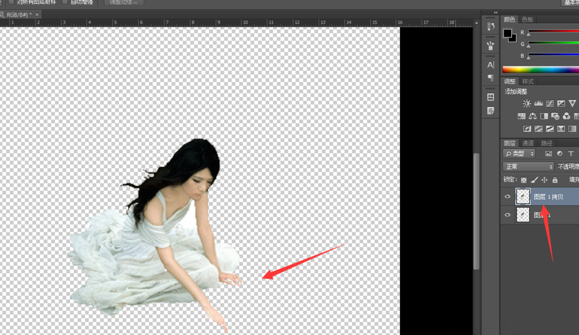The width and height of the screenshot is (579, 335).
Task: Toggle visibility of 图层 1 layer
Action: coord(508,215)
